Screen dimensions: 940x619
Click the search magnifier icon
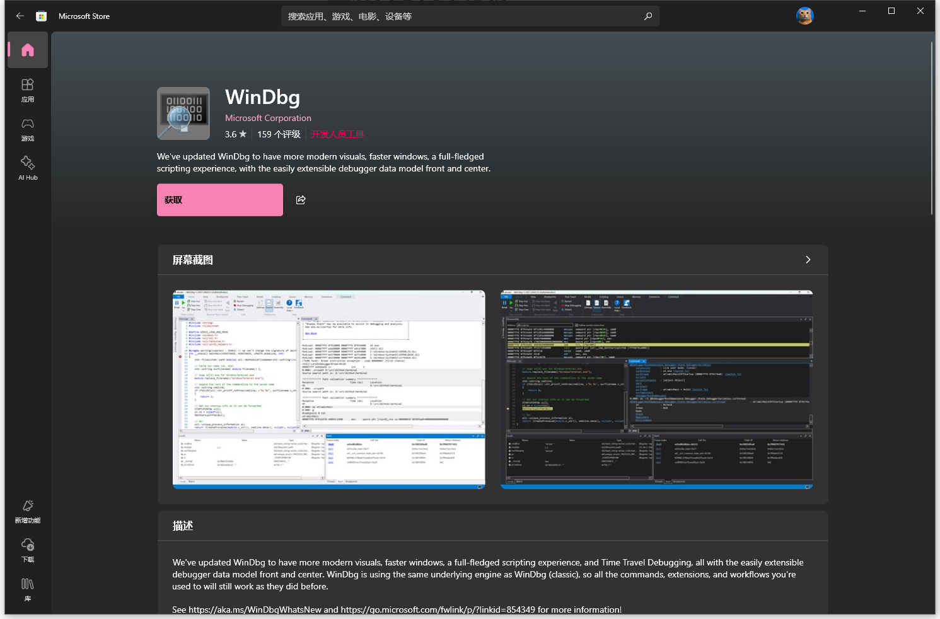point(647,16)
